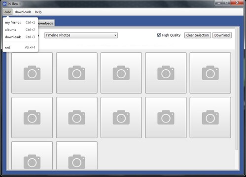
Task: Open the help menu
Action: point(38,12)
